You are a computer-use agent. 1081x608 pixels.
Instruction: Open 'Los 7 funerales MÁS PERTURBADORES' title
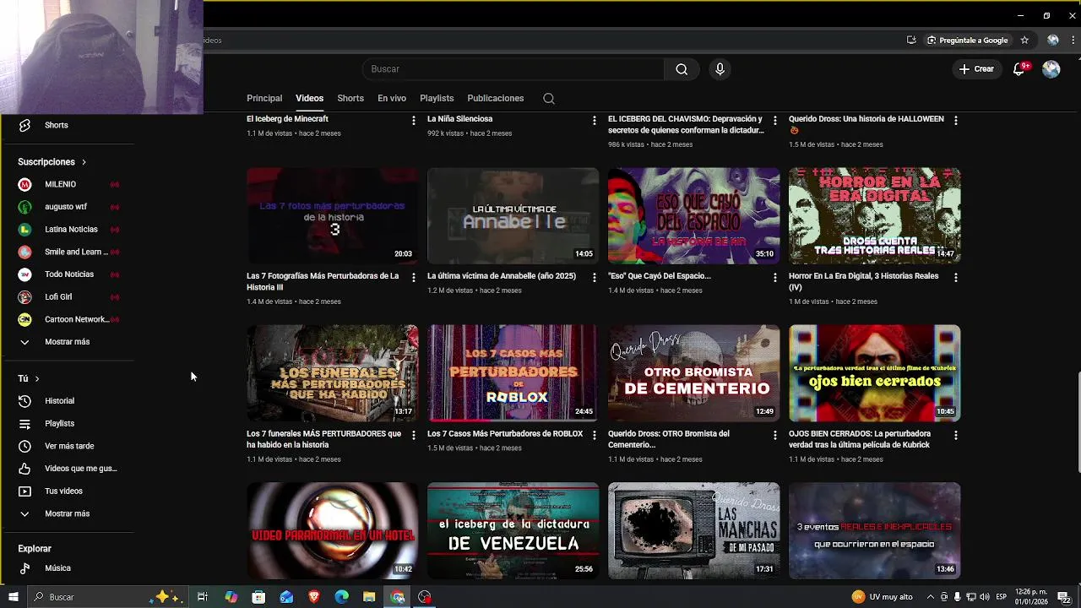coord(323,439)
